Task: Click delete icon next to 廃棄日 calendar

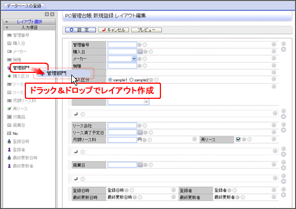Action: [151, 165]
